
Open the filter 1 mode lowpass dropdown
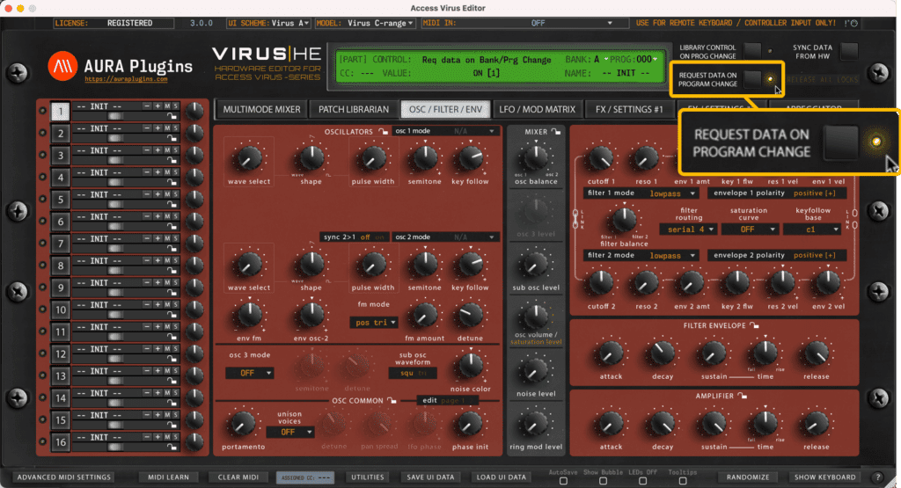coord(641,193)
